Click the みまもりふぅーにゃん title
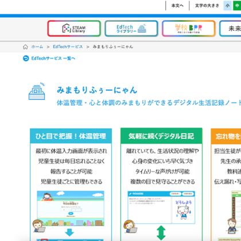Screen dimensions: 241x241 coord(97,90)
